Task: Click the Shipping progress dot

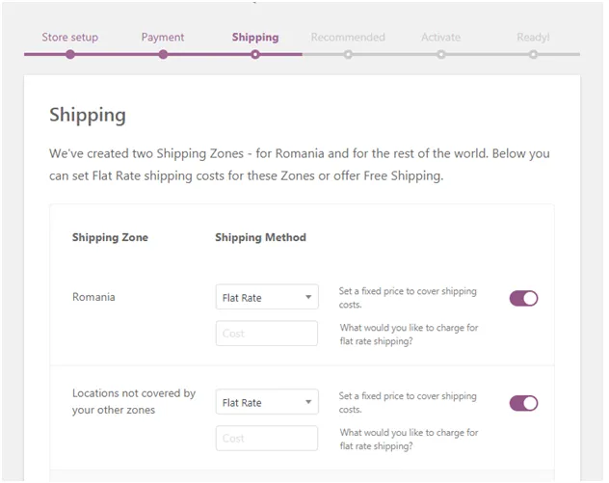Action: pyautogui.click(x=255, y=54)
